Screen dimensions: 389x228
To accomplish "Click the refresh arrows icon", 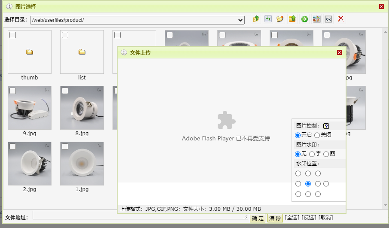I will click(268, 19).
